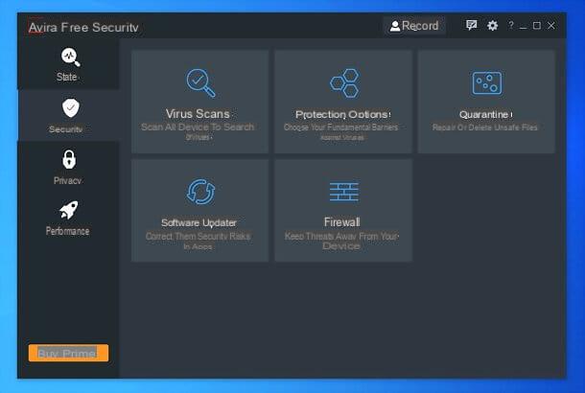Click the orange Buy Prime button
The image size is (585, 393).
pyautogui.click(x=69, y=353)
